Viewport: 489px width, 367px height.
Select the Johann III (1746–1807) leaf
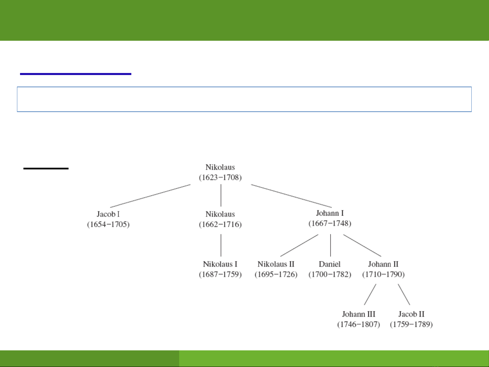pos(358,319)
